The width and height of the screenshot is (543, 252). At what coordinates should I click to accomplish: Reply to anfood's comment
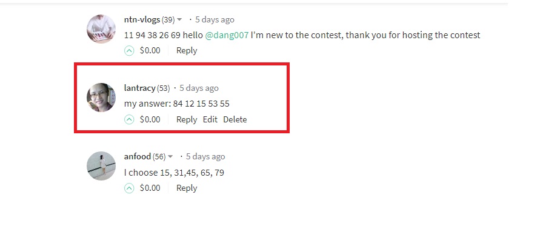pos(187,188)
